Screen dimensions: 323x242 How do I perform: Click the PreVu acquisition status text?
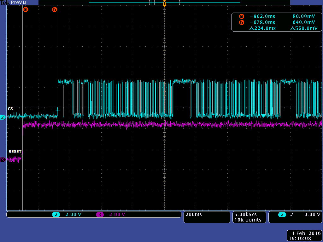click(x=19, y=3)
